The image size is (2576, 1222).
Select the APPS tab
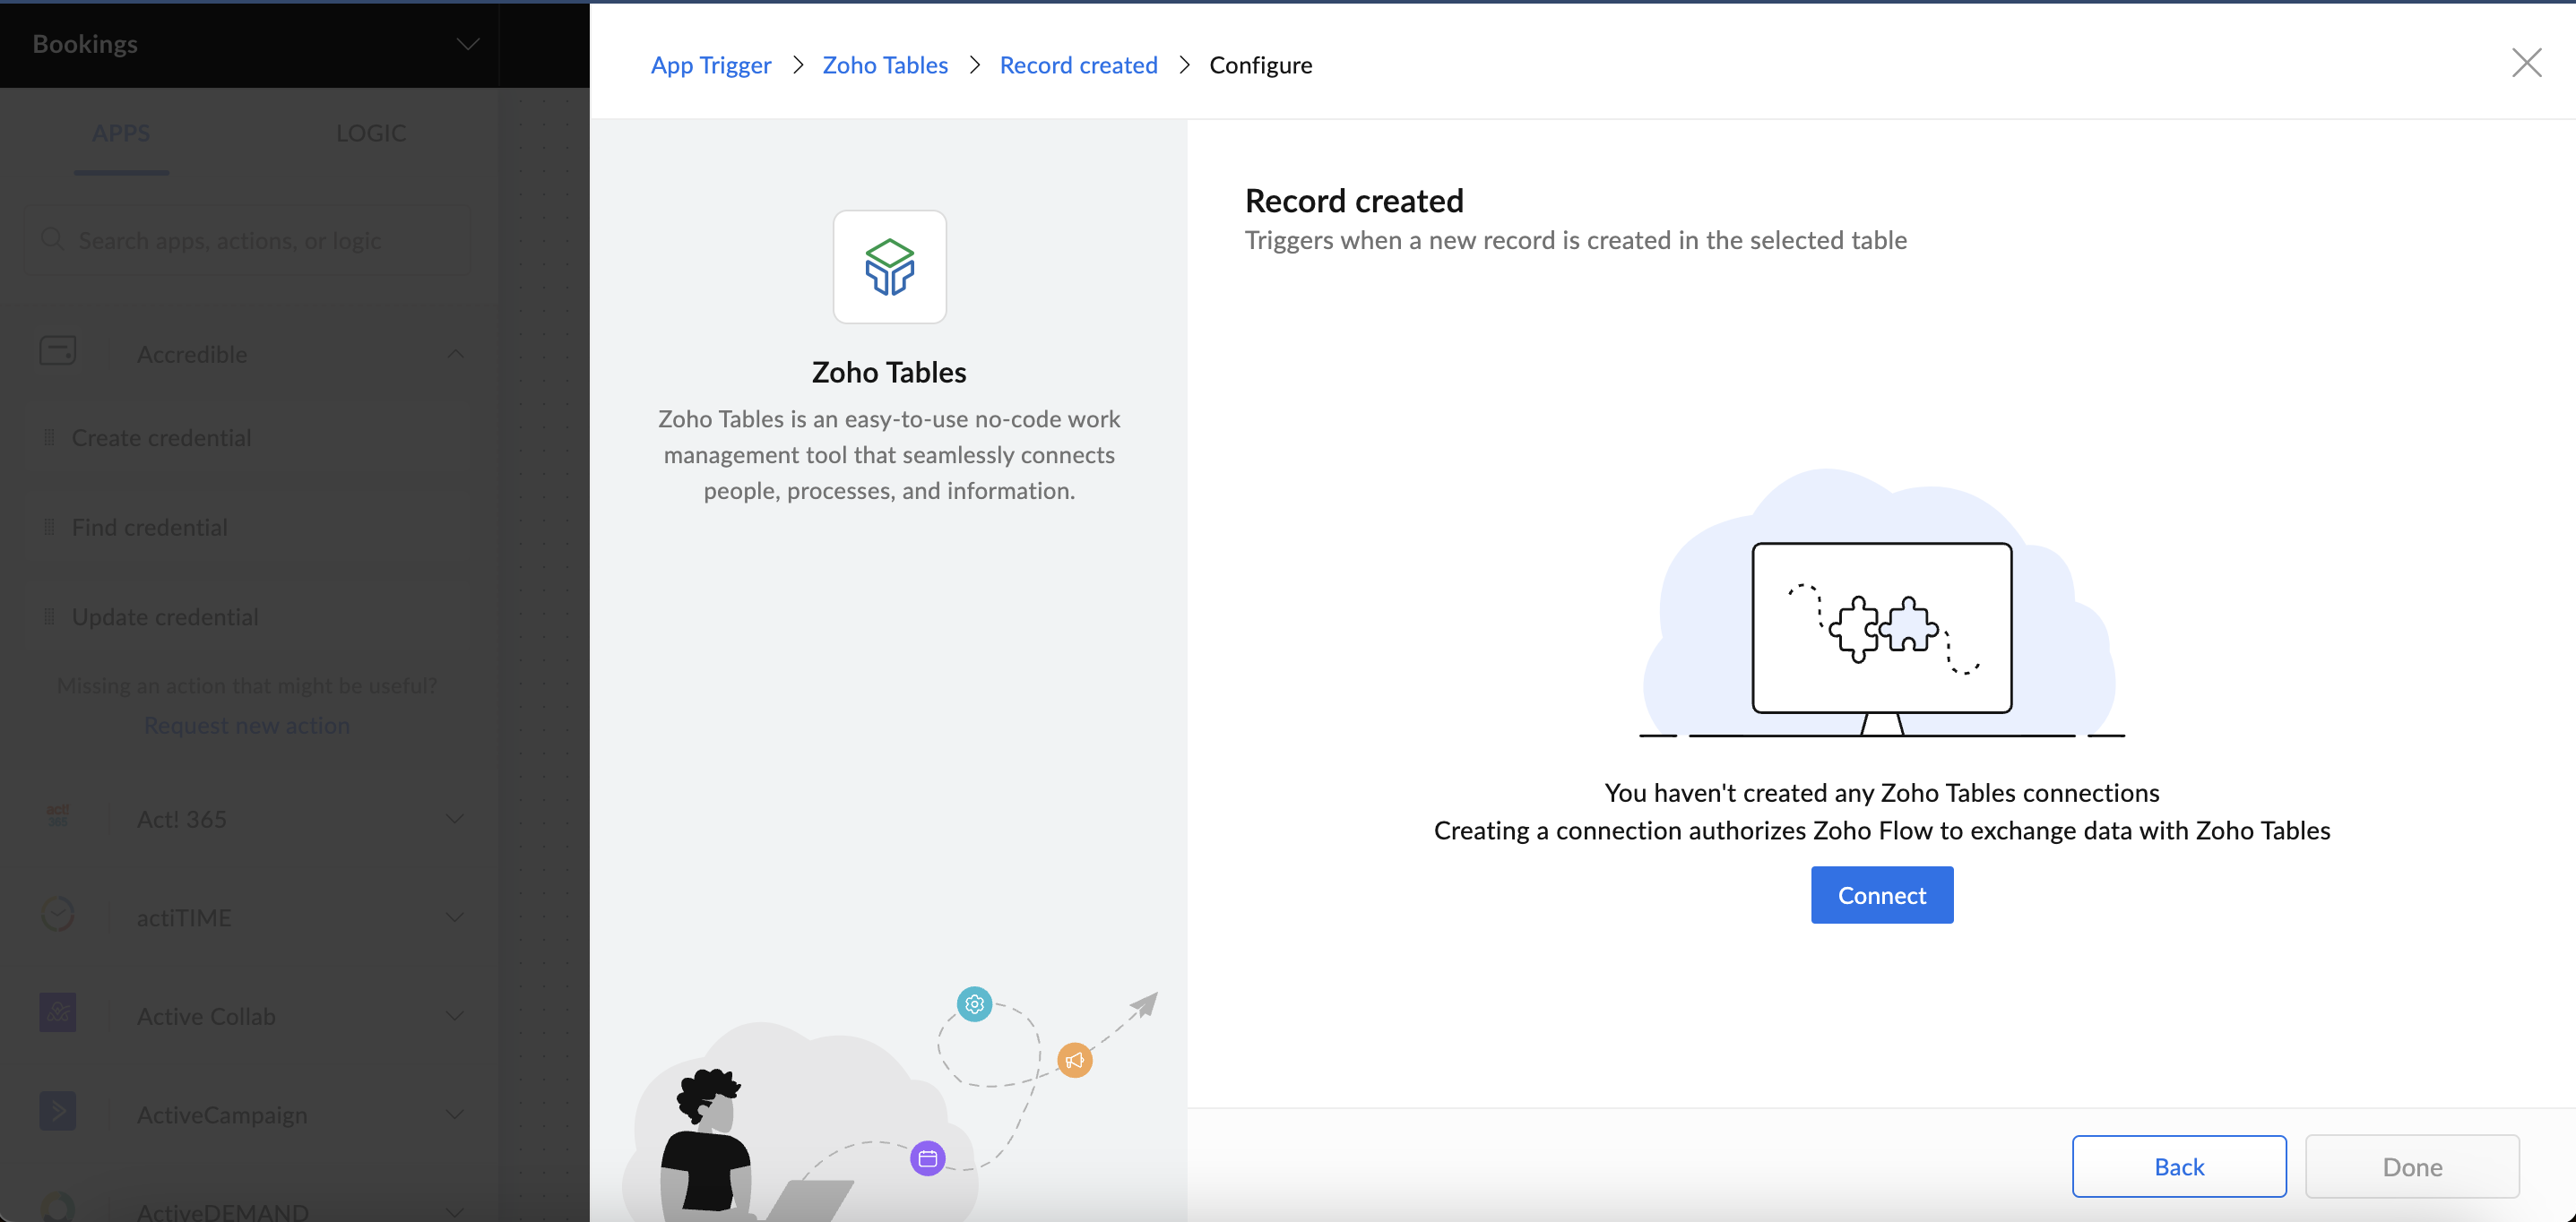121,133
